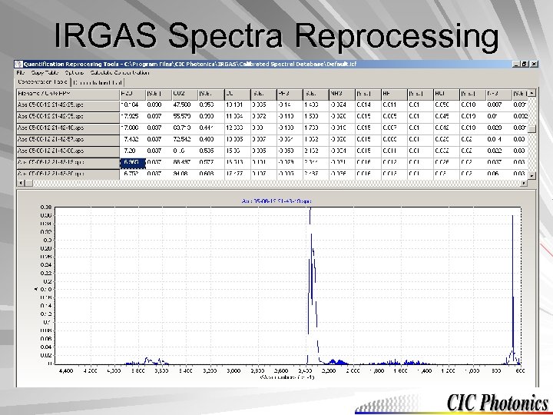Open the Calculate Concentration menu

[120, 73]
